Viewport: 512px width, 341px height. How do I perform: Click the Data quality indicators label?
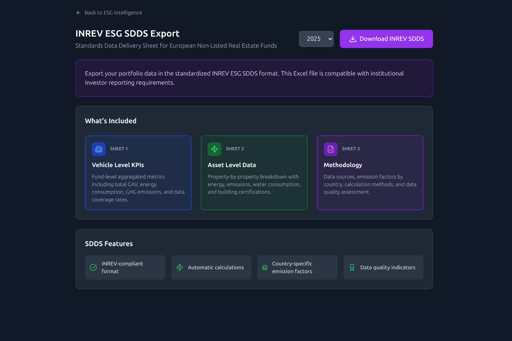(x=388, y=268)
